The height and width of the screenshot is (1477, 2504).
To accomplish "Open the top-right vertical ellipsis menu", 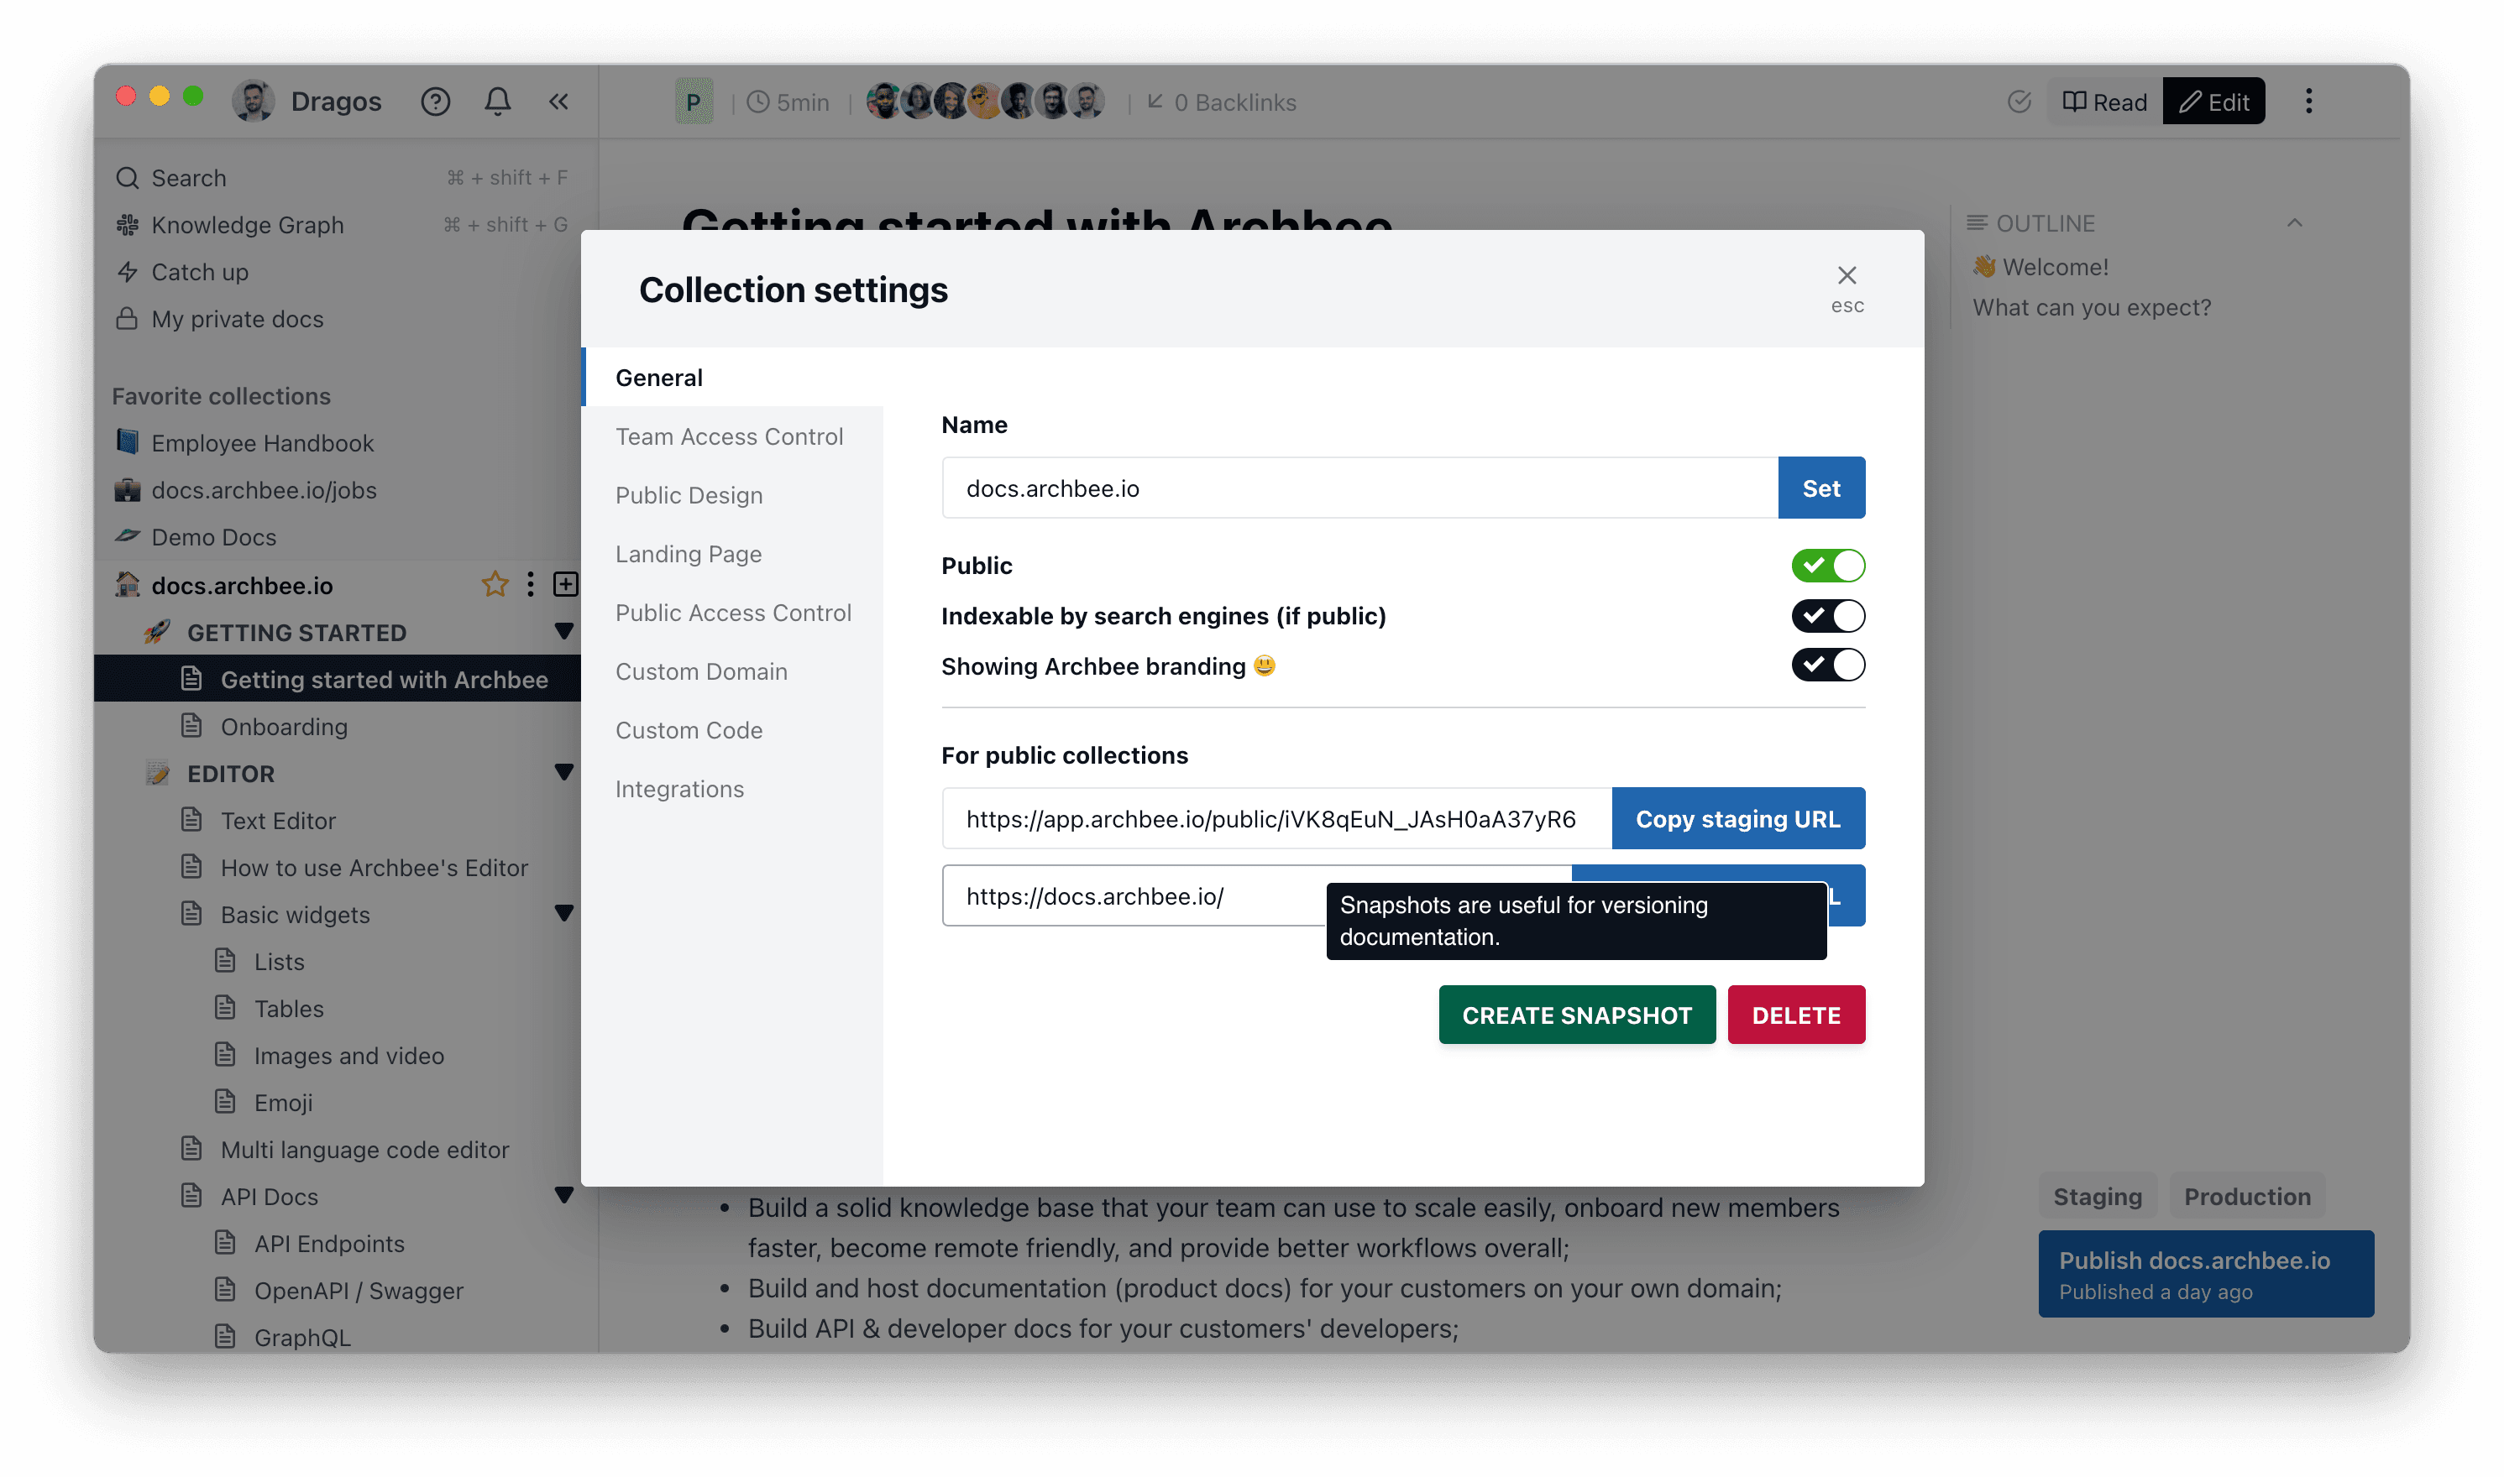I will point(2308,102).
